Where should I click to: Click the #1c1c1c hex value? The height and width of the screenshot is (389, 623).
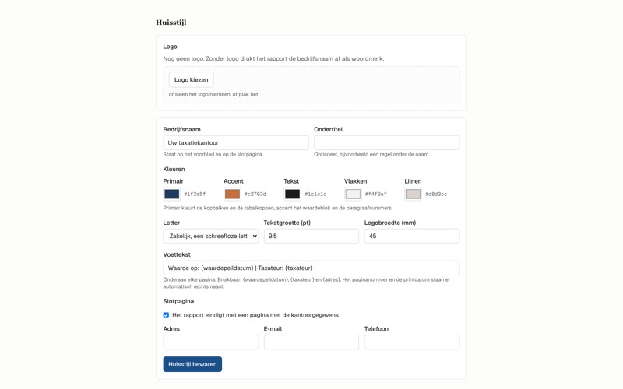tap(315, 194)
